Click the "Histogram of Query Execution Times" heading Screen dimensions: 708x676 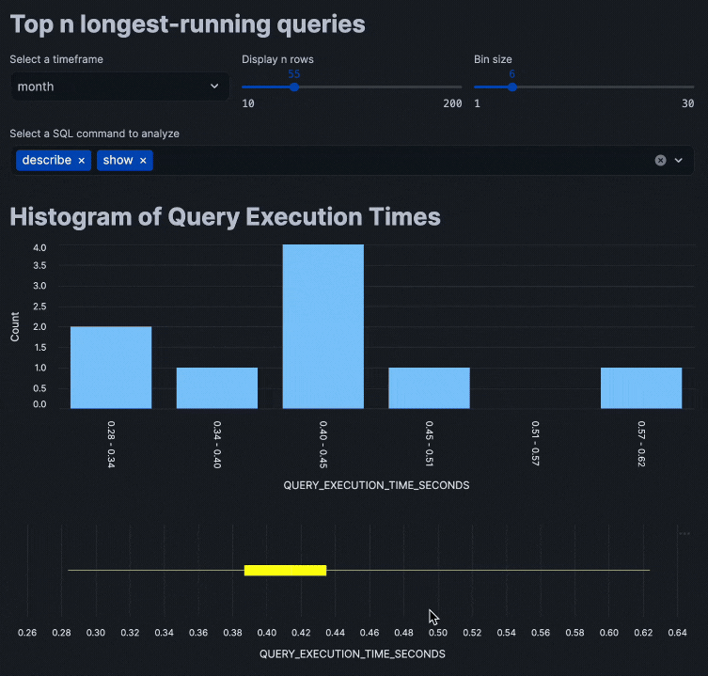point(225,217)
